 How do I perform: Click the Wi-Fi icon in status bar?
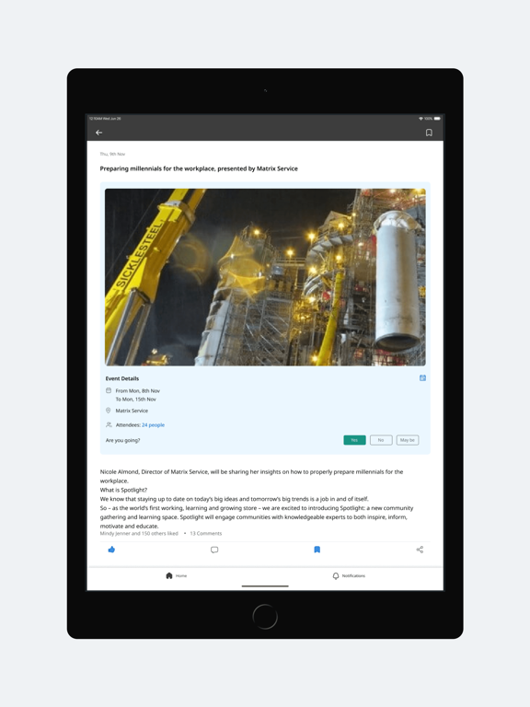421,119
